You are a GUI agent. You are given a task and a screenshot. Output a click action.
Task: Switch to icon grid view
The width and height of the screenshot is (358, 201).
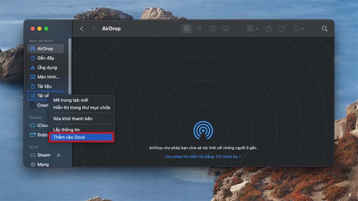[187, 29]
